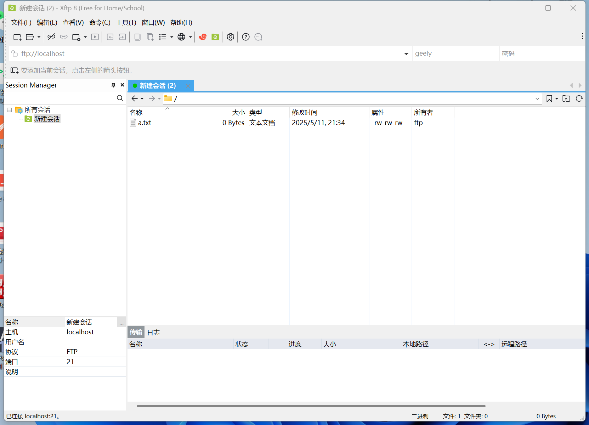This screenshot has height=425, width=589.
Task: Go forward with the right arrow button
Action: (x=152, y=98)
